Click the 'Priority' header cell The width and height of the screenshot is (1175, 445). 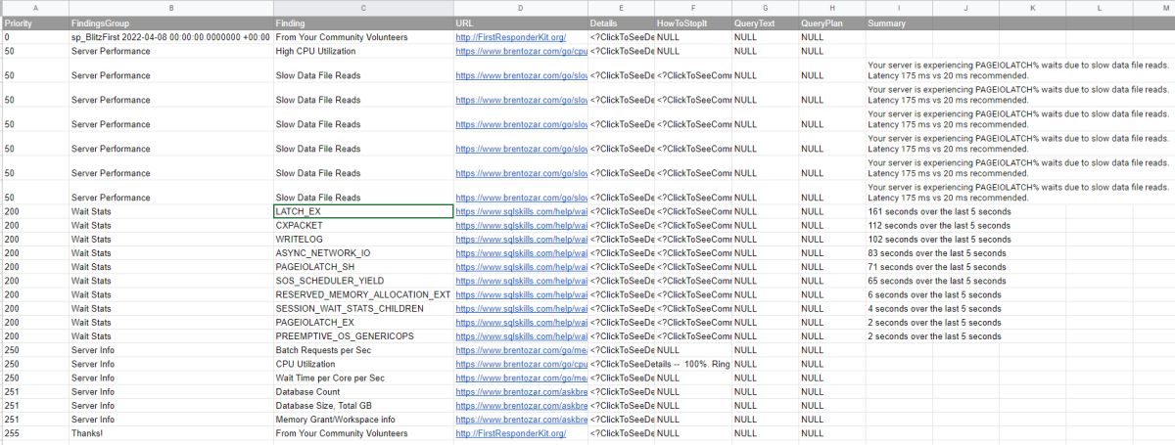tap(34, 22)
